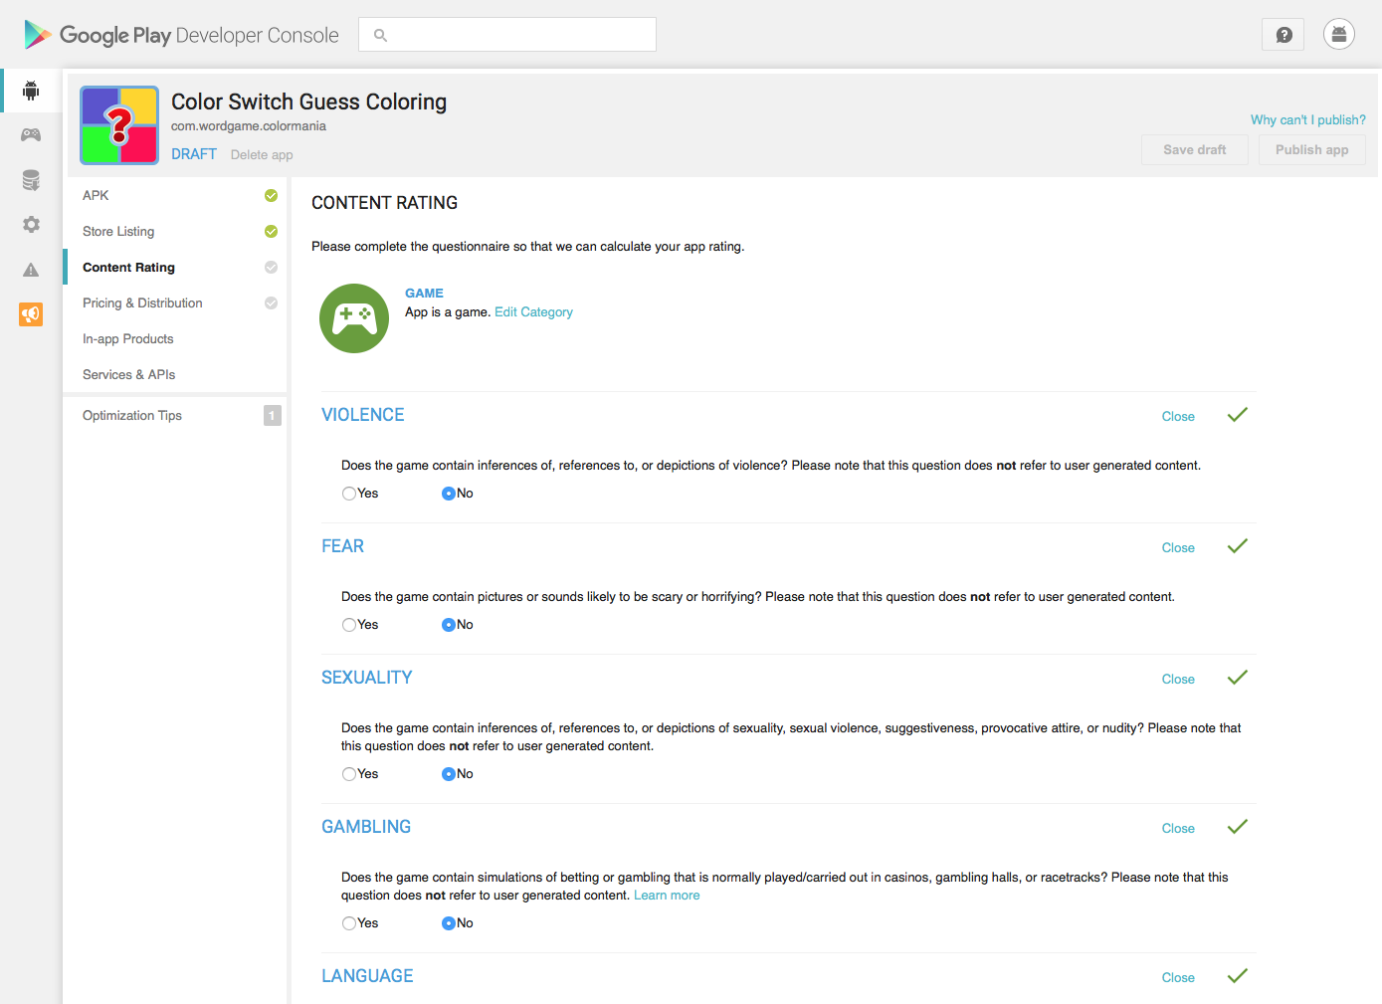
Task: Select No for the Gambling question
Action: point(449,923)
